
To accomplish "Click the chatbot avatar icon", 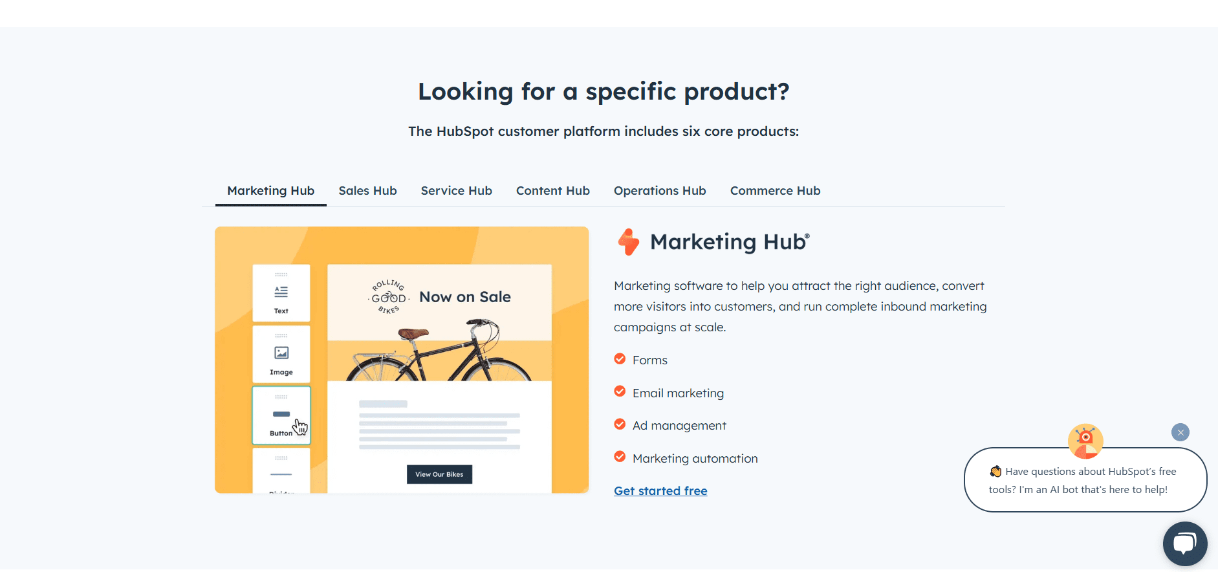I will click(x=1085, y=441).
